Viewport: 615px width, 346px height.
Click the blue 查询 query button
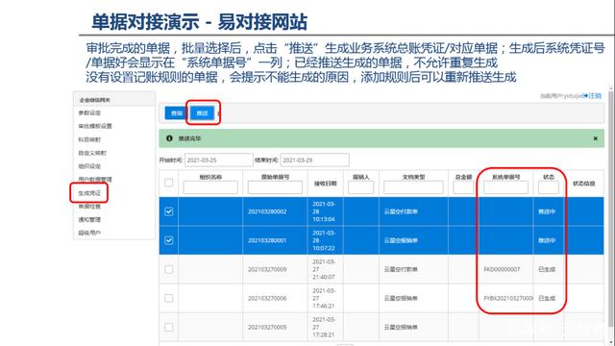click(x=176, y=113)
